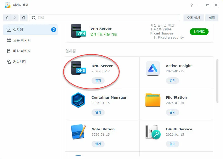Open Container Manager with its 열기 button
Image resolution: width=223 pixels, height=159 pixels.
98,112
